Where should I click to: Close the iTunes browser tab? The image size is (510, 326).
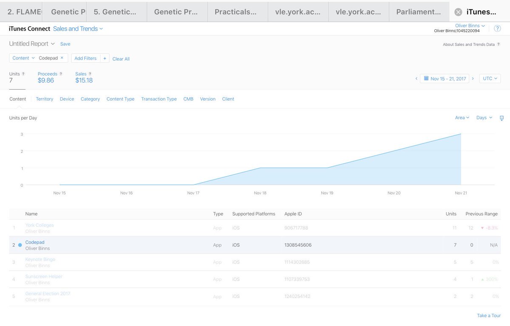(x=458, y=12)
